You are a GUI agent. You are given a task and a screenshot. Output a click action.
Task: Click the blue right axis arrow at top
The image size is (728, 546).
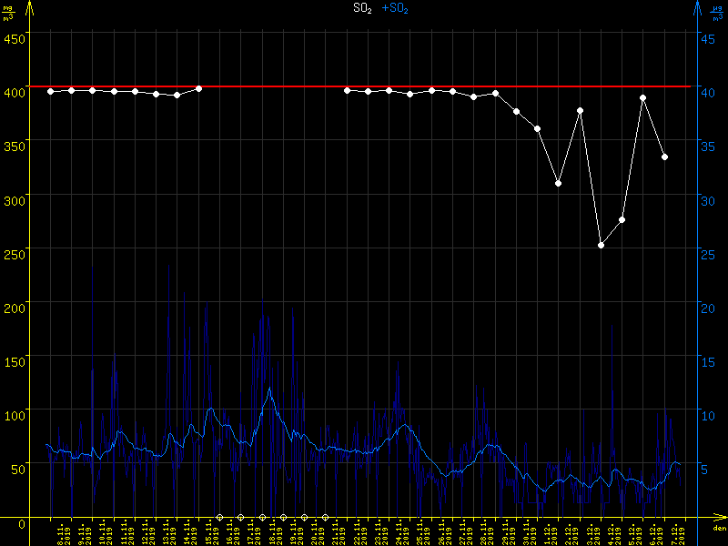pos(697,7)
